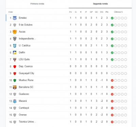Click the green Mushuc Runa shield

pos(15,80)
